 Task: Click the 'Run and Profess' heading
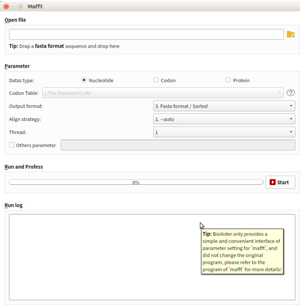click(x=24, y=167)
